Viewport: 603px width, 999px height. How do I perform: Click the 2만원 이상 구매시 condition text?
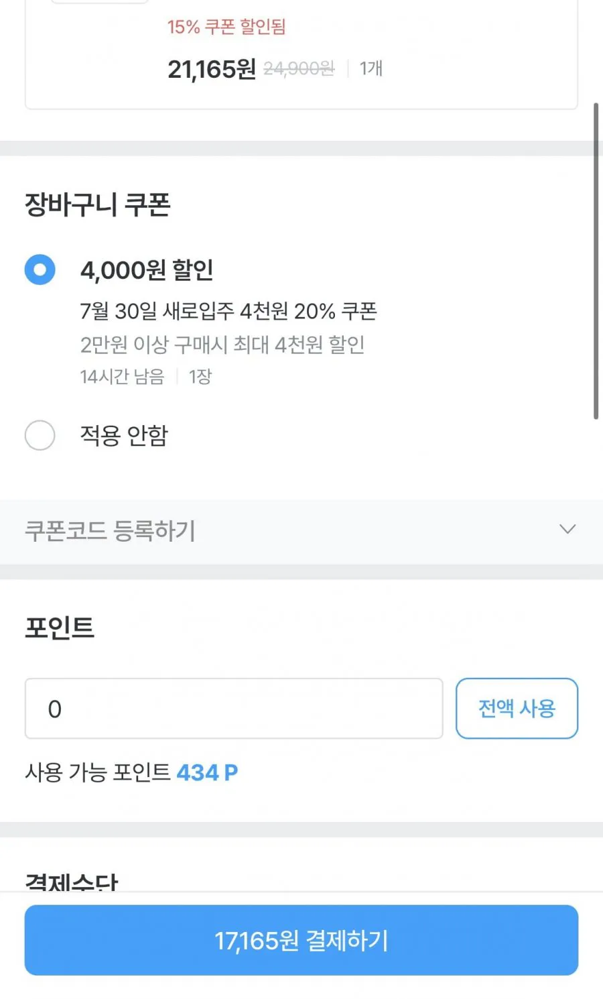(222, 345)
